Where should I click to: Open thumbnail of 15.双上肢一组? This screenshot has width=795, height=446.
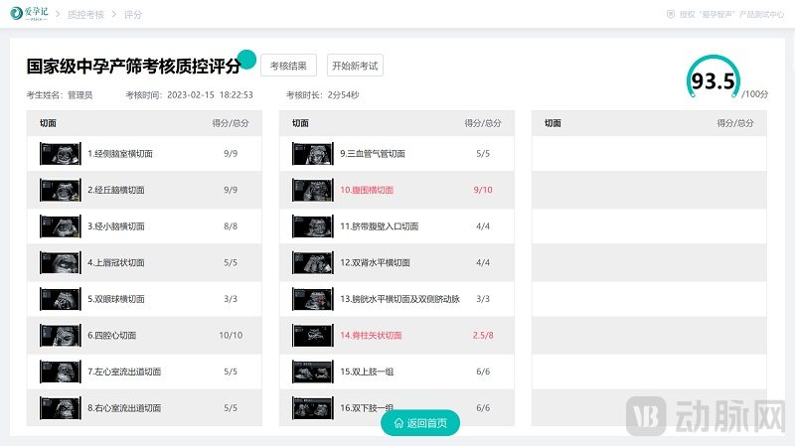pos(313,372)
